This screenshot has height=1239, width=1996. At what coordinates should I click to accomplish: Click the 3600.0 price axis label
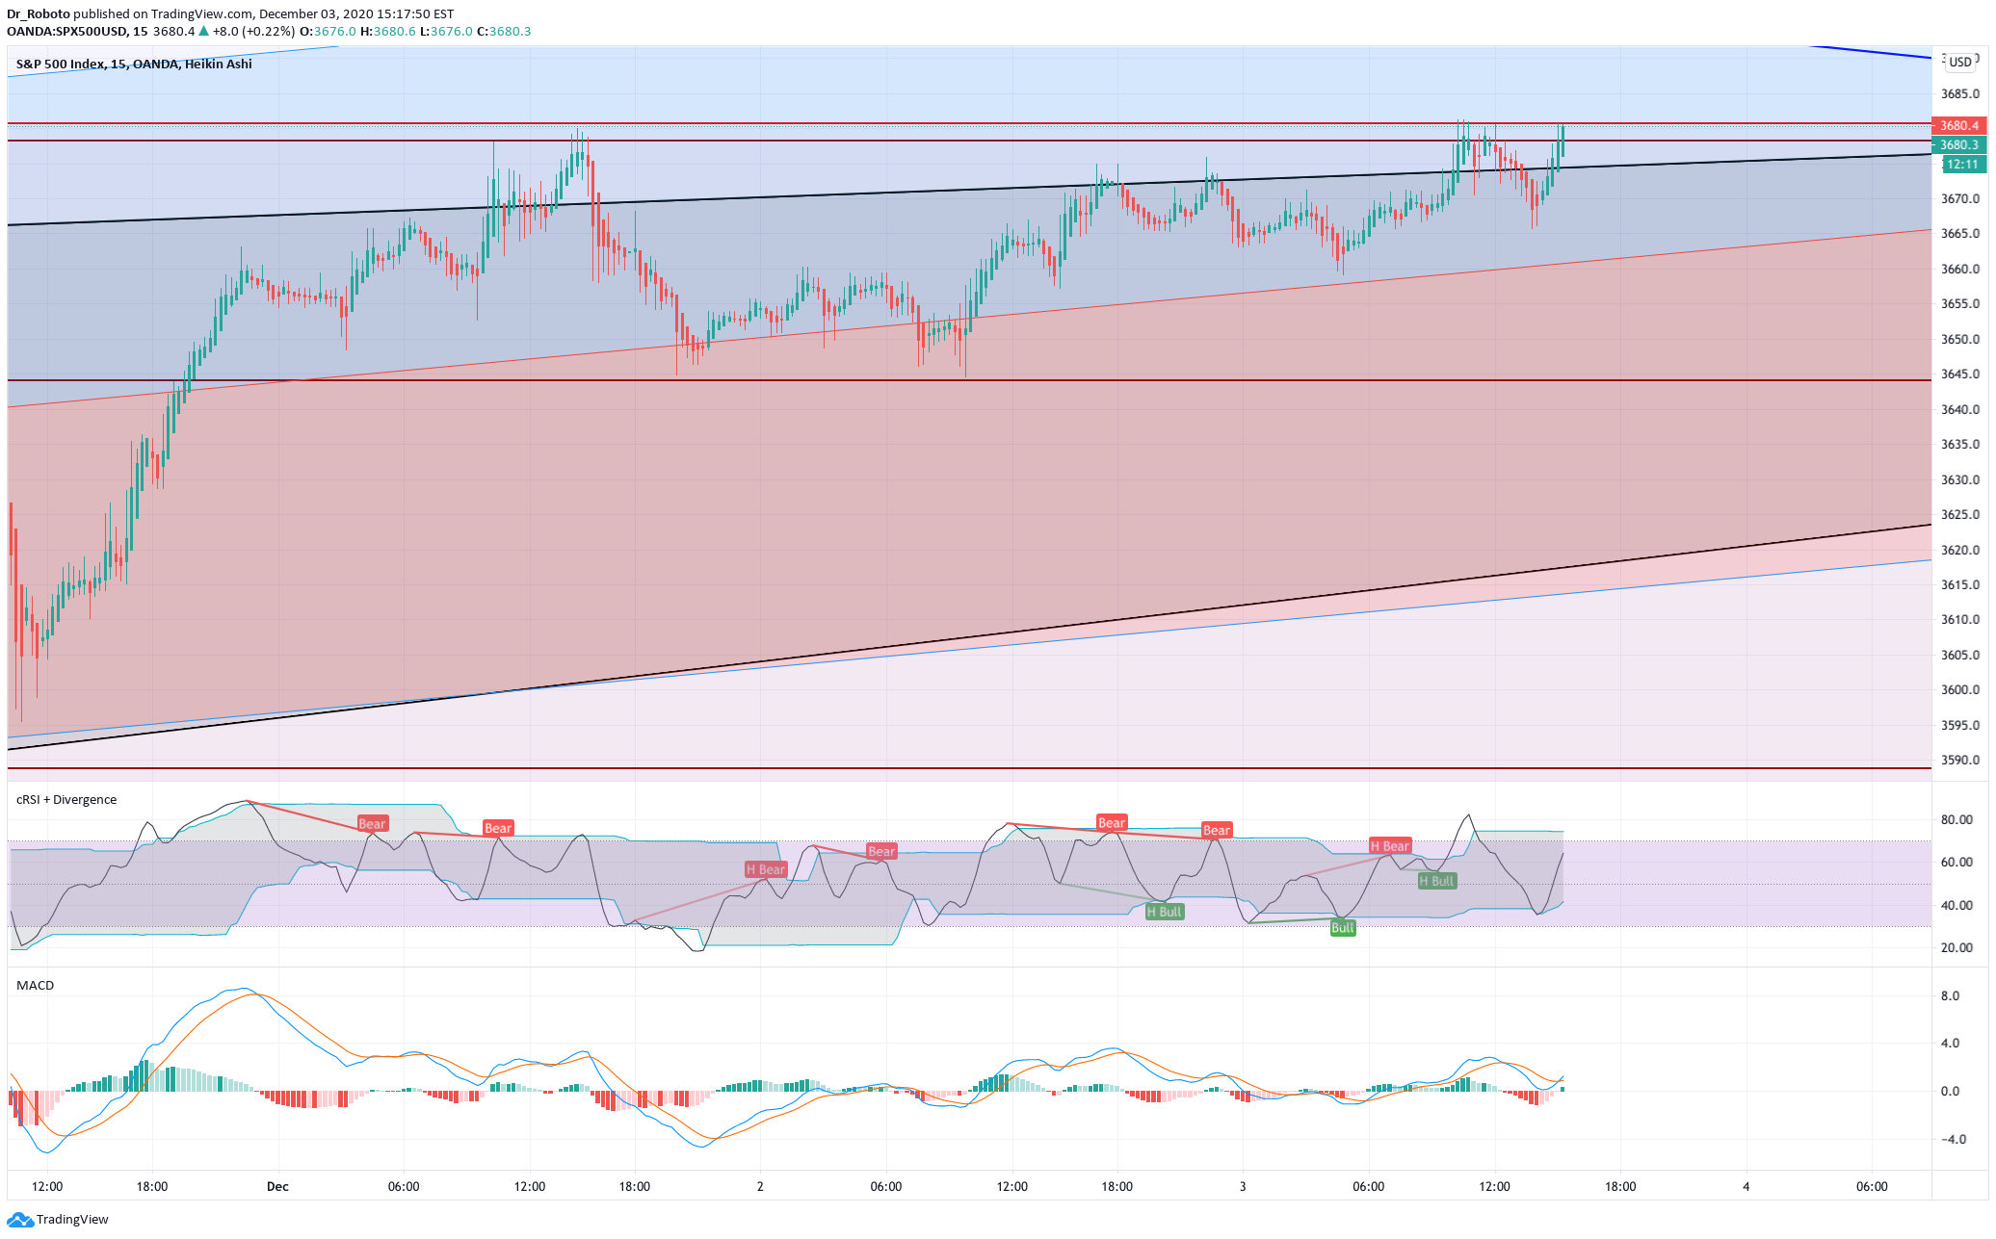1960,690
